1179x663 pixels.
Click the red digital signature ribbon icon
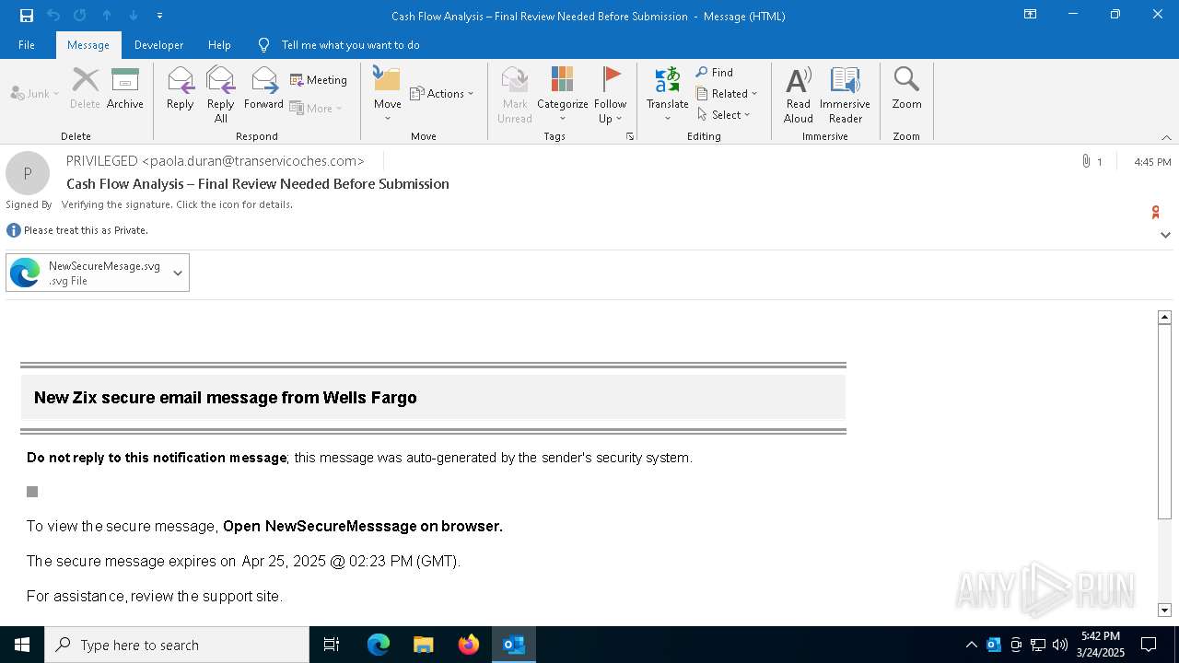tap(1155, 213)
